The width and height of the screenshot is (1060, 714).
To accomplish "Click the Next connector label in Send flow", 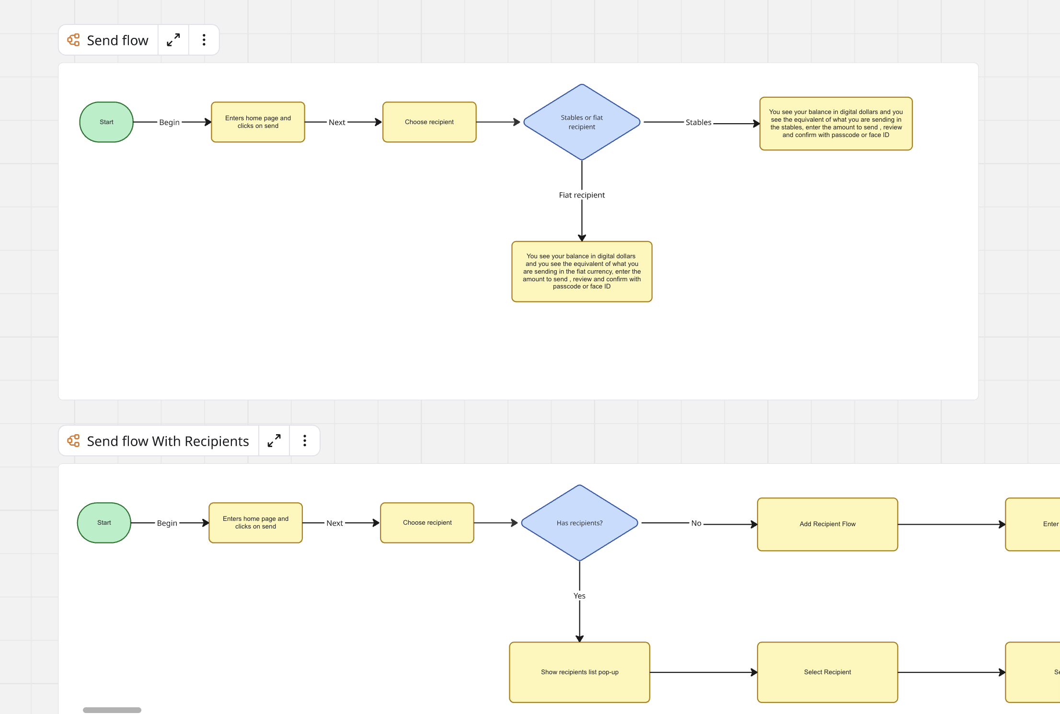I will [337, 122].
